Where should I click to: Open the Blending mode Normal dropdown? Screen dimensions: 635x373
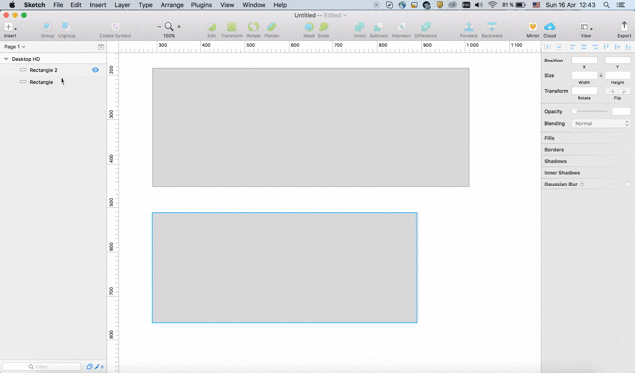[601, 124]
